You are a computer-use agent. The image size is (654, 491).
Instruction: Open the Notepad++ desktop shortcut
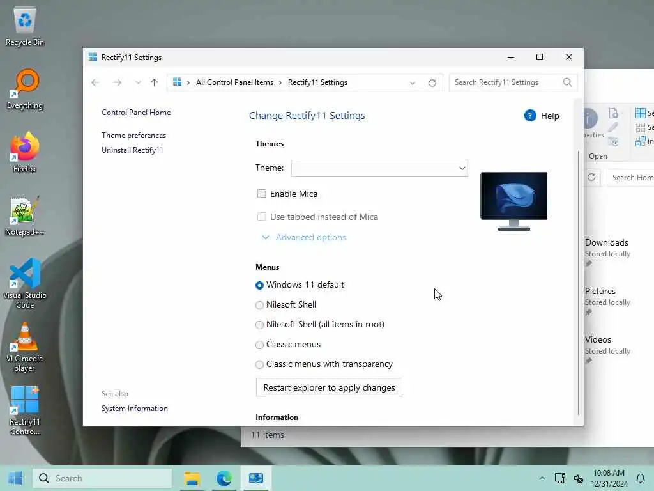click(25, 215)
